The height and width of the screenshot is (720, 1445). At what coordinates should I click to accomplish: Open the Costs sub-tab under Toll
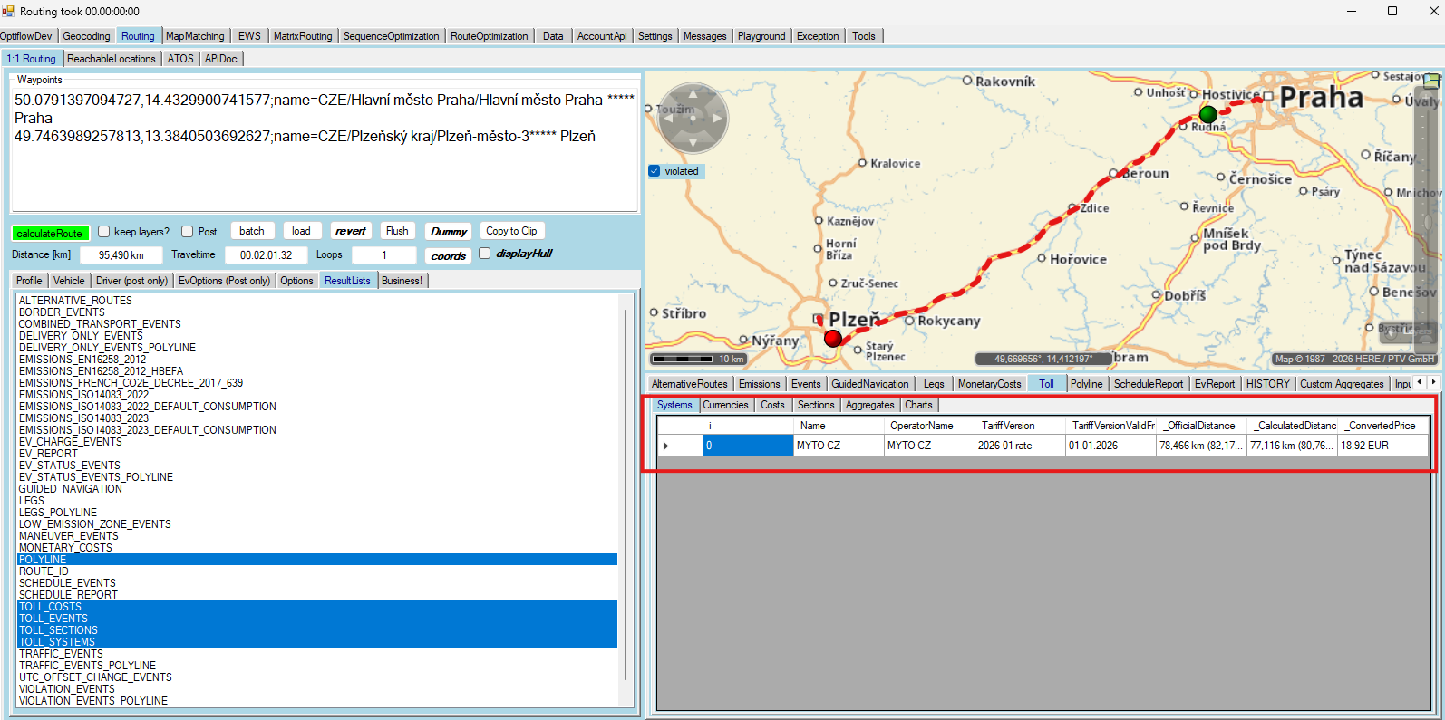[x=772, y=405]
